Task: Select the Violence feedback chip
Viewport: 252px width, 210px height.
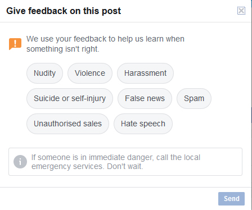Action: [90, 73]
